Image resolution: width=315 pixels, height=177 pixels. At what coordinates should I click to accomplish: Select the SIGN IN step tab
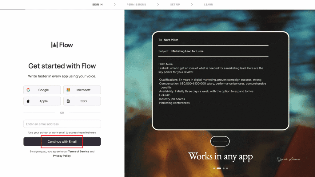coord(98,4)
